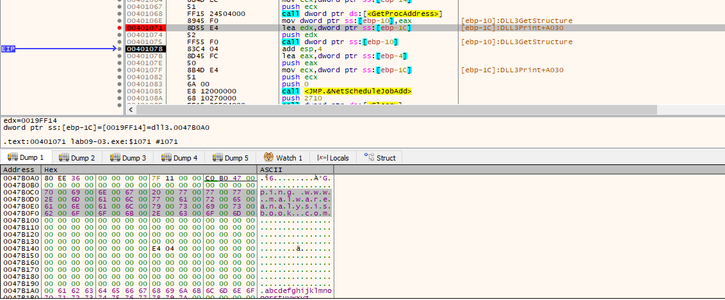
Task: Click the Address column header in dump
Action: tap(19, 170)
